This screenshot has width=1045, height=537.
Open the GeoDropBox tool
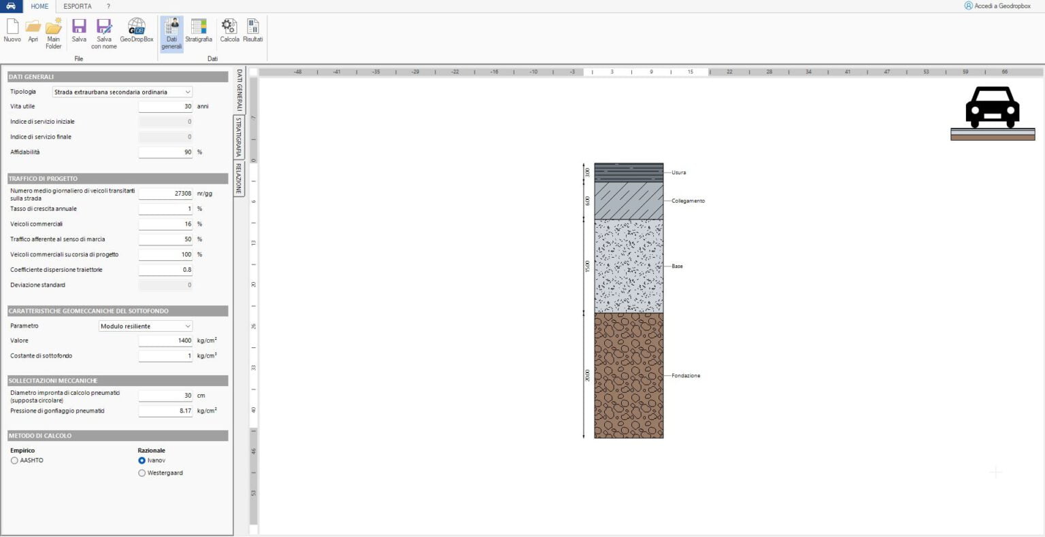coord(135,31)
